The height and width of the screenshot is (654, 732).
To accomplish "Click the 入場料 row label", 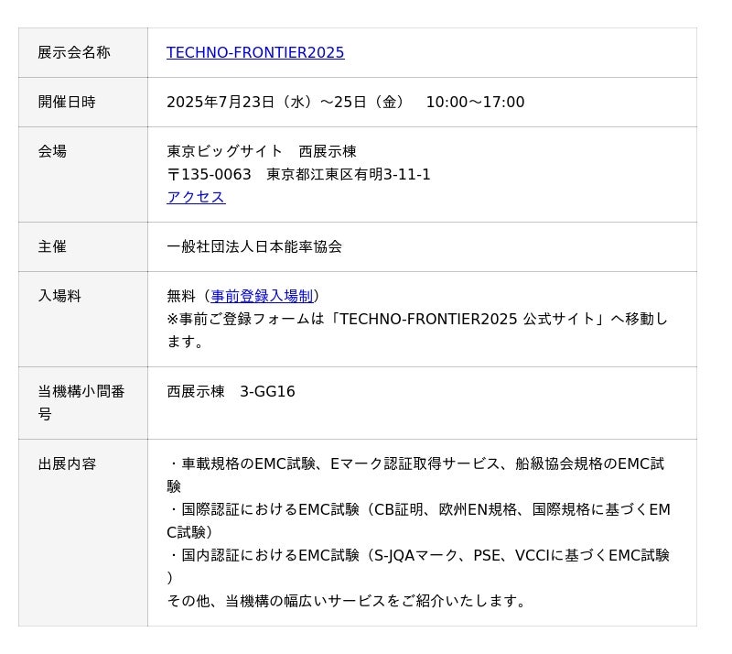I will (x=59, y=297).
